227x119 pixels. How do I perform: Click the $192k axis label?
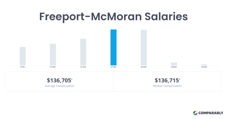pos(113,67)
